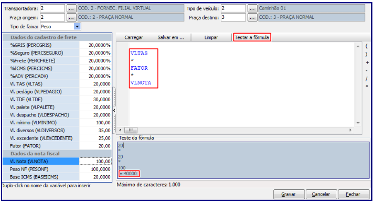
Task: Click the Vl. Nota value 100,00 cell
Action: [x=95, y=161]
